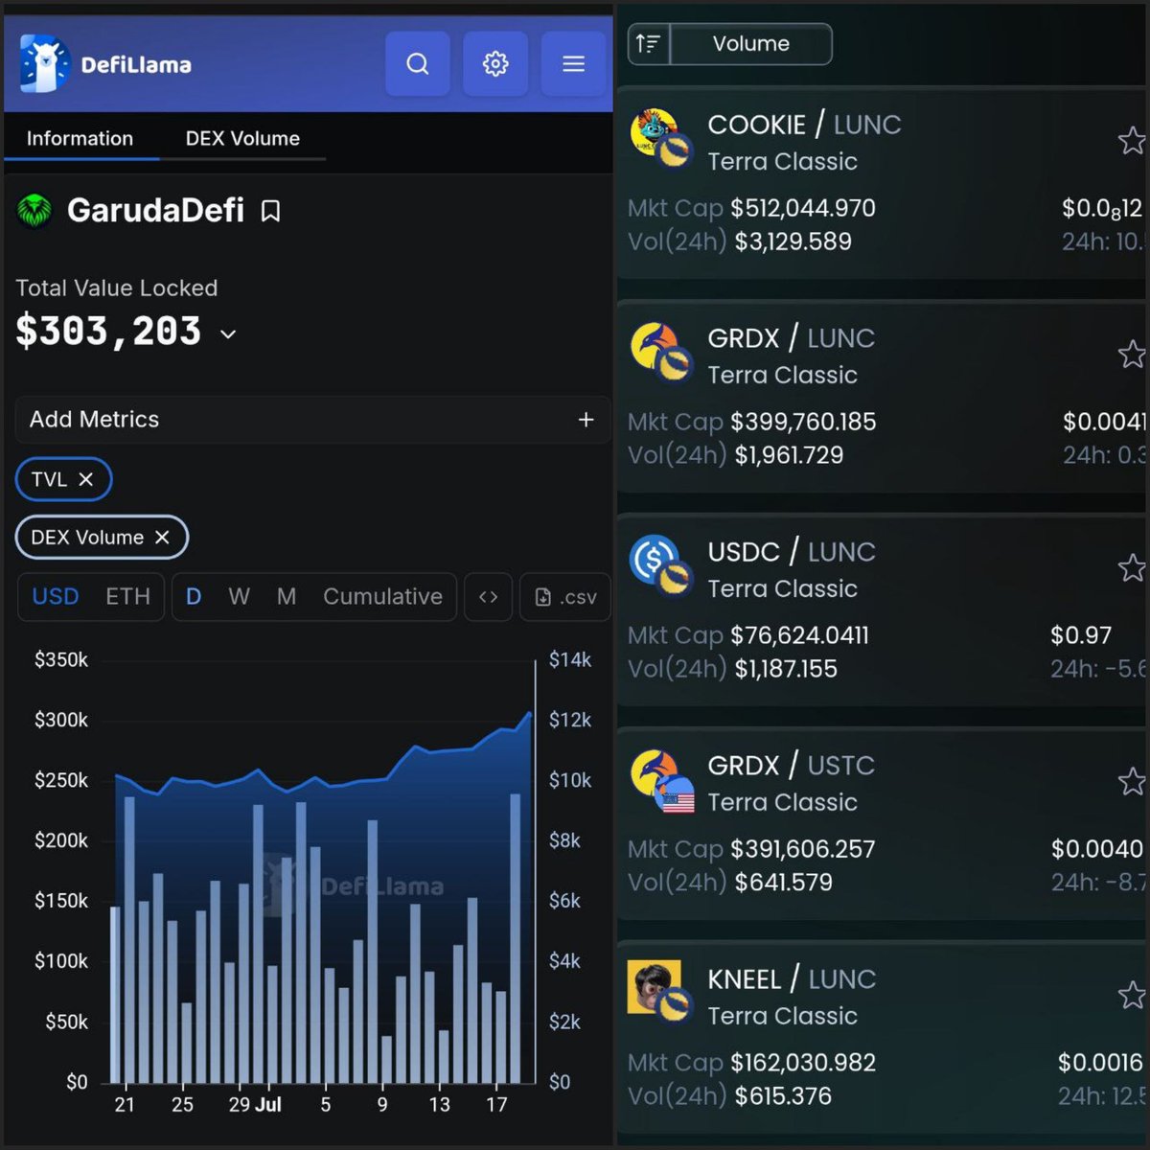Viewport: 1150px width, 1150px height.
Task: Select the daily D interval
Action: click(194, 597)
